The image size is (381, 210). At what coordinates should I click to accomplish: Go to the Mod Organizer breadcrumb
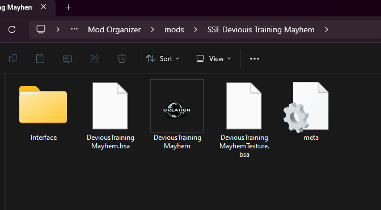(x=115, y=29)
